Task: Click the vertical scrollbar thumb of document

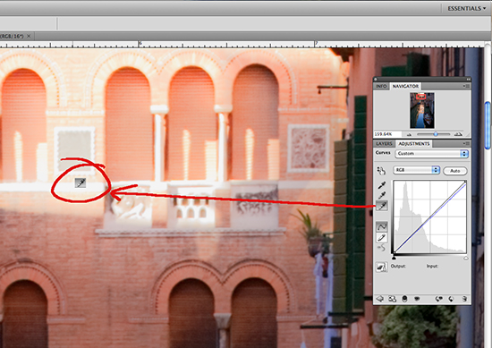Action: [x=488, y=125]
